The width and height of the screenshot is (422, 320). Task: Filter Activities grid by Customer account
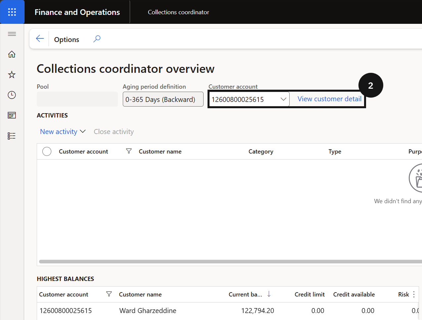tap(129, 151)
